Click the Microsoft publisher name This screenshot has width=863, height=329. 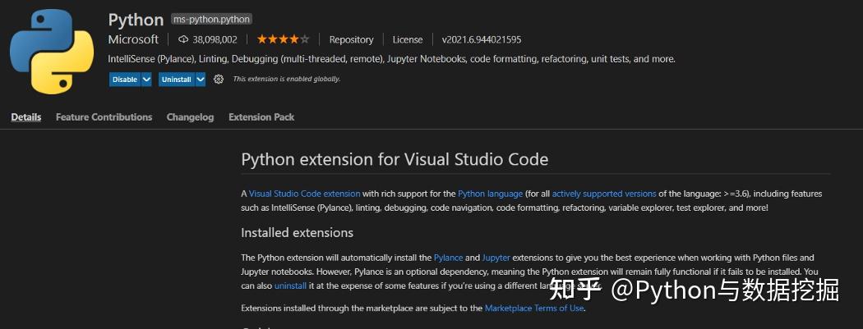(x=133, y=39)
